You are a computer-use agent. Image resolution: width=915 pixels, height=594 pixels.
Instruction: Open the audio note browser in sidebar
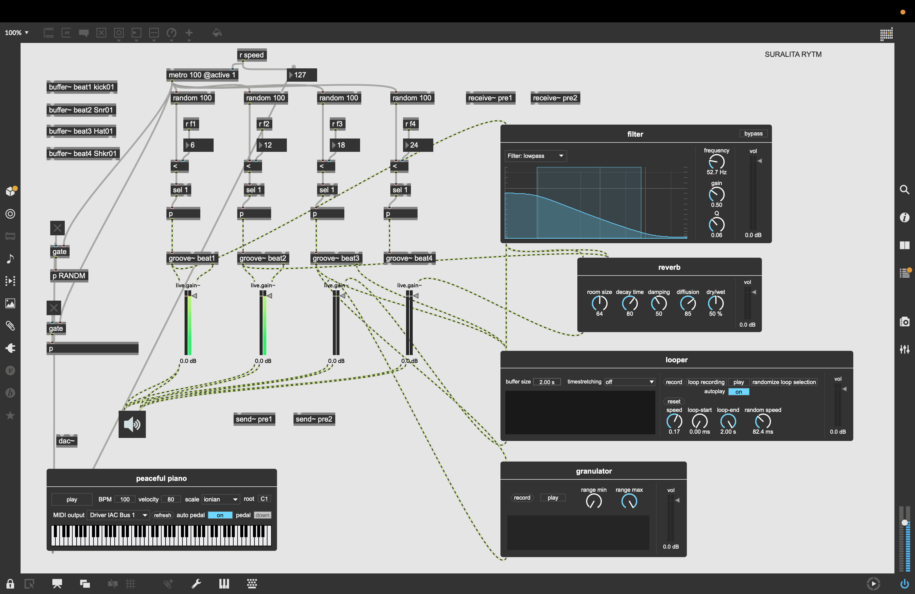(10, 259)
